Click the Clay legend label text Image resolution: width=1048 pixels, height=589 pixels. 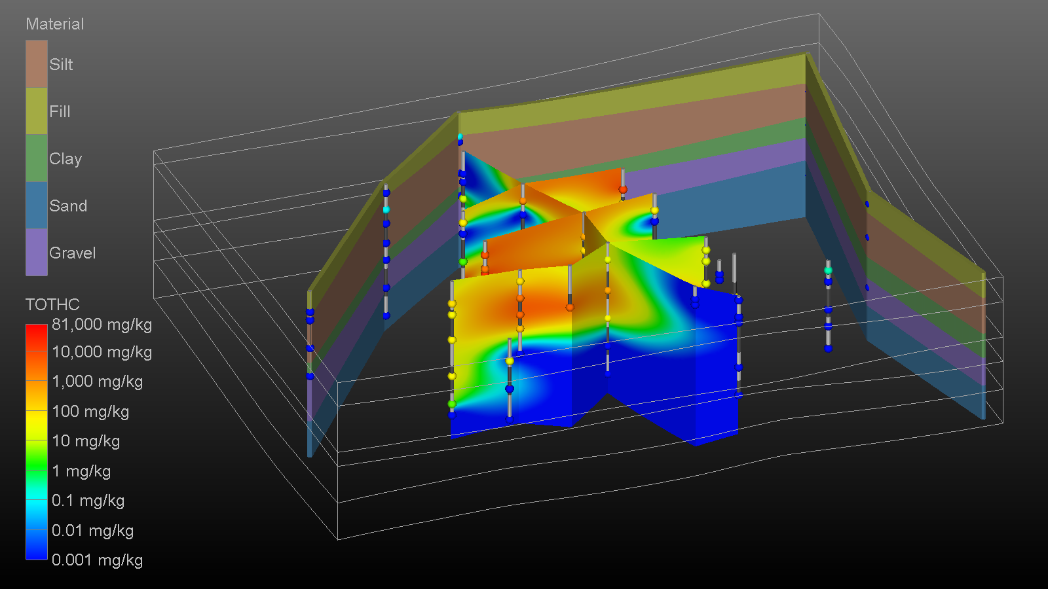tap(65, 158)
